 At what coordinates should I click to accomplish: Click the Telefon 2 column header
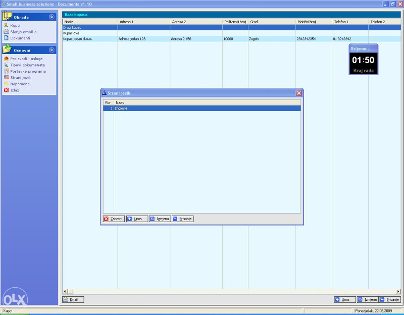click(x=385, y=22)
